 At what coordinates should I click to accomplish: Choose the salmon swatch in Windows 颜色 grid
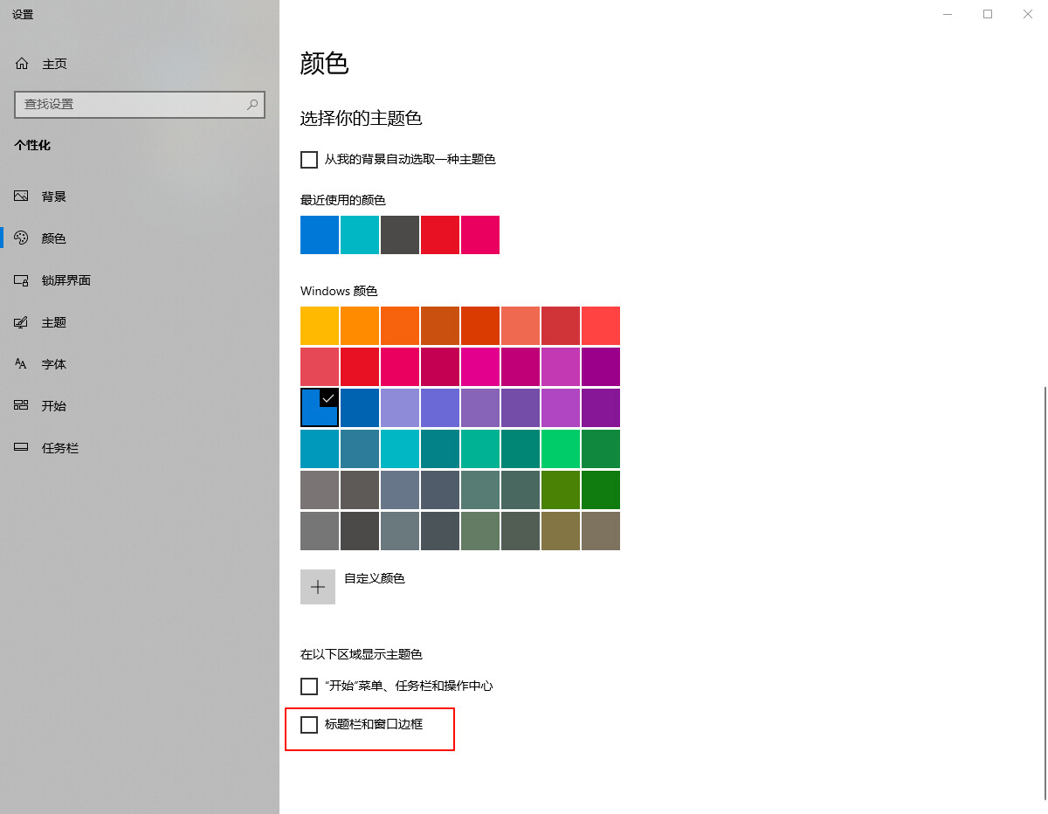[521, 326]
